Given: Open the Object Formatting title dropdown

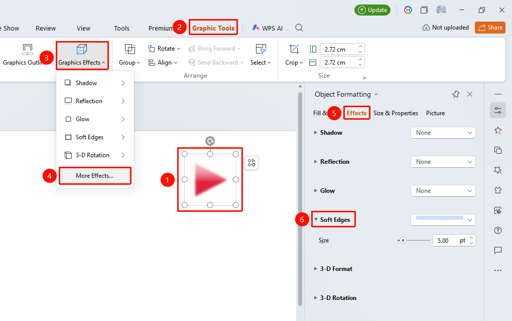Looking at the screenshot, I should tap(376, 95).
